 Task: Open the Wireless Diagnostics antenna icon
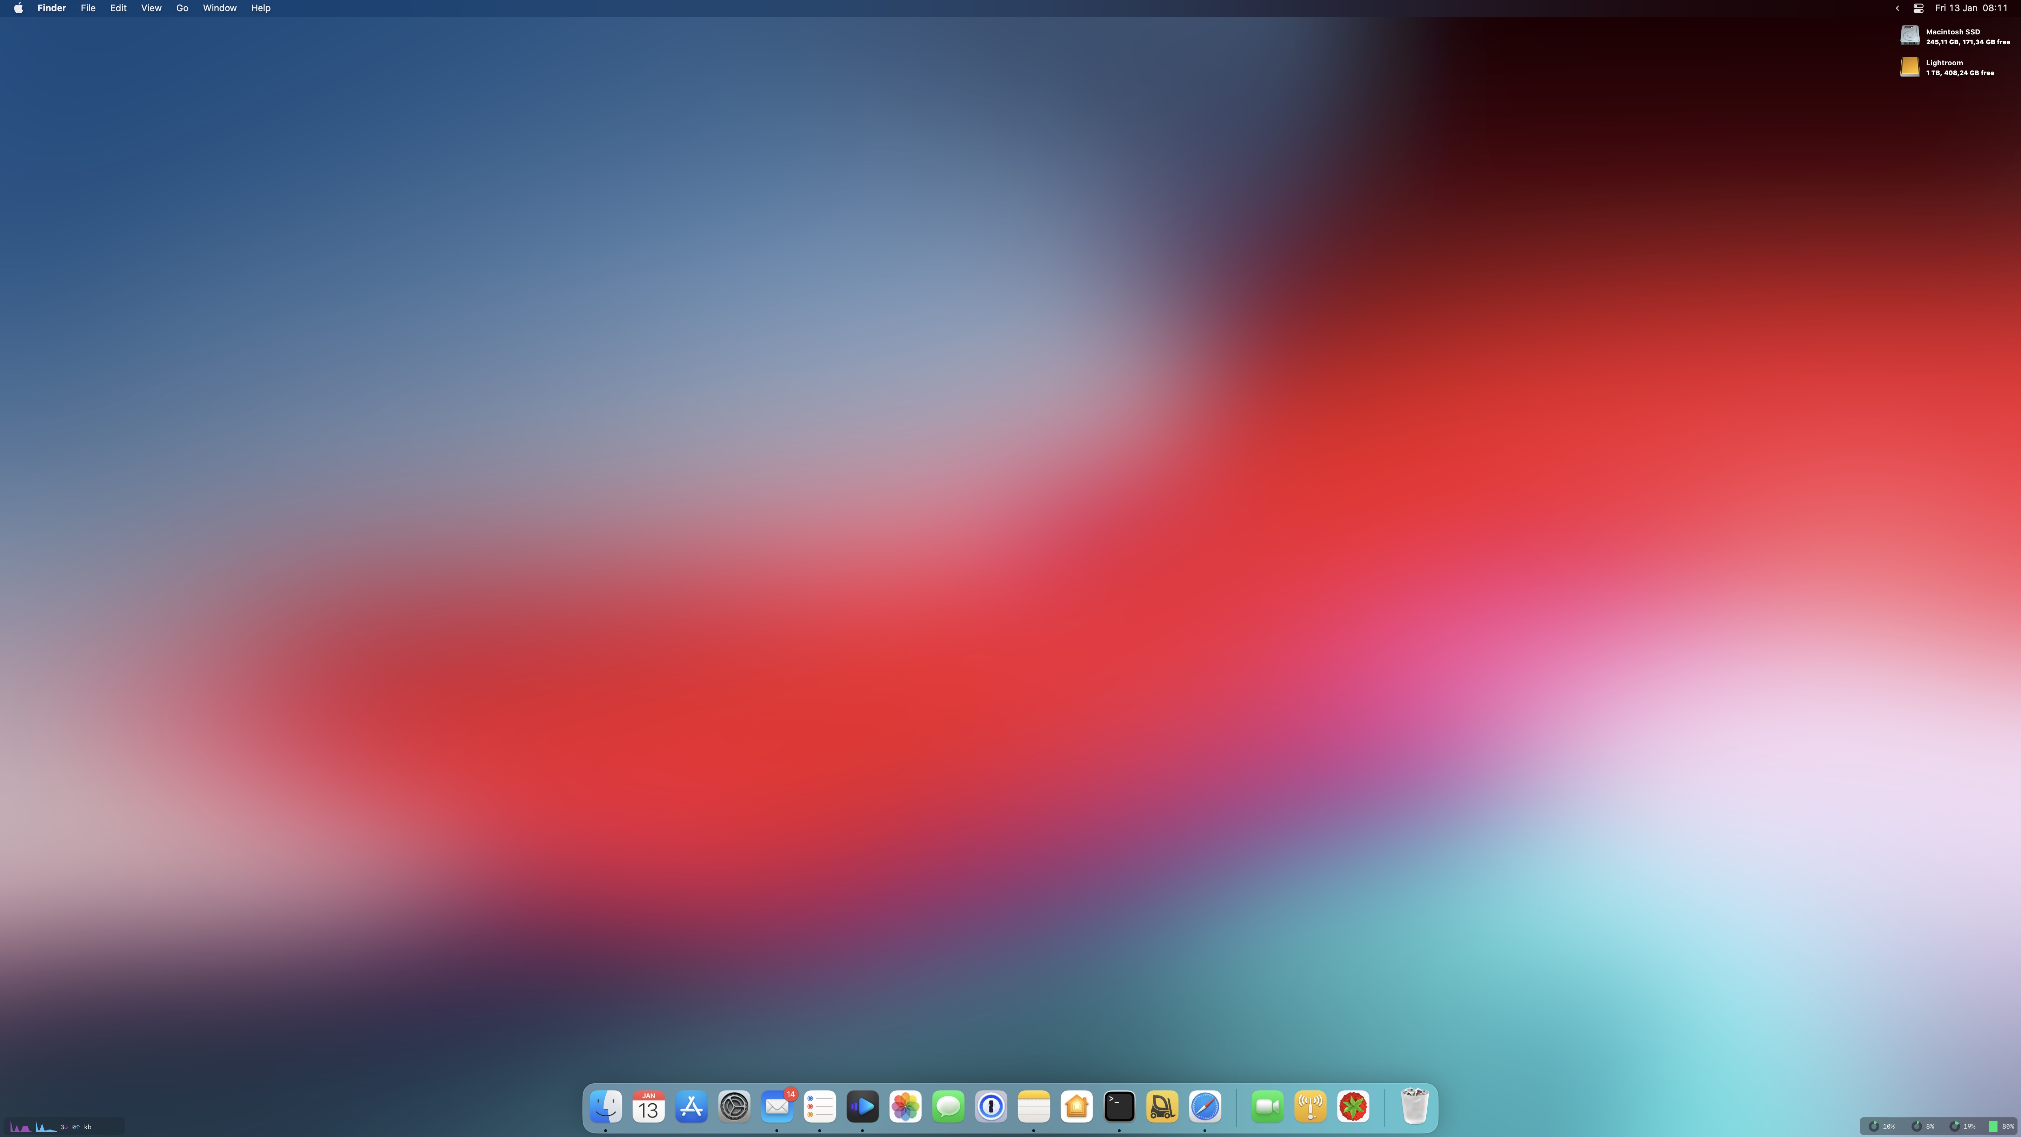click(1310, 1106)
